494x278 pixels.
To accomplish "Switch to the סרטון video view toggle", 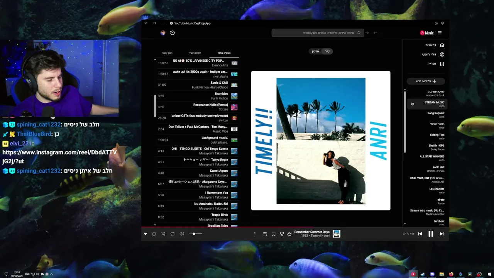I will (315, 51).
